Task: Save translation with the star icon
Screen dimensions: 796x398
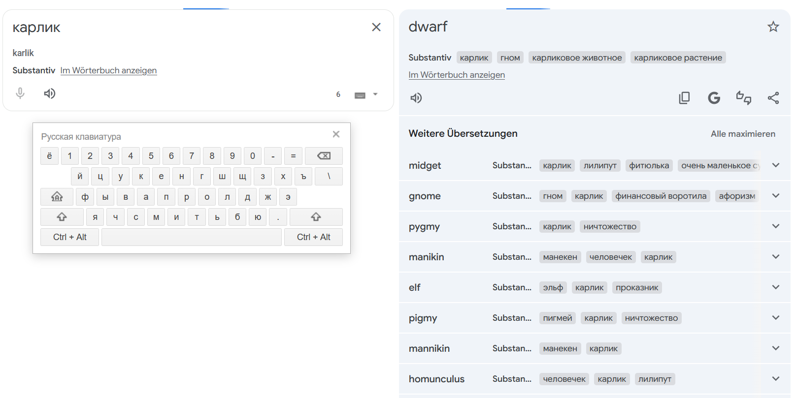Action: [x=773, y=27]
